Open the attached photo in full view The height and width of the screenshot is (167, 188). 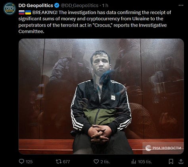tap(101, 97)
